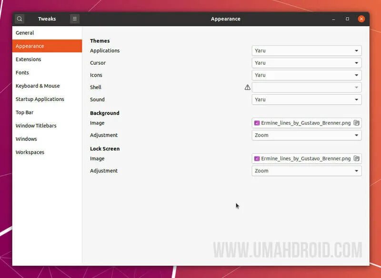Select Appearance in the sidebar
The width and height of the screenshot is (381, 278).
click(47, 46)
